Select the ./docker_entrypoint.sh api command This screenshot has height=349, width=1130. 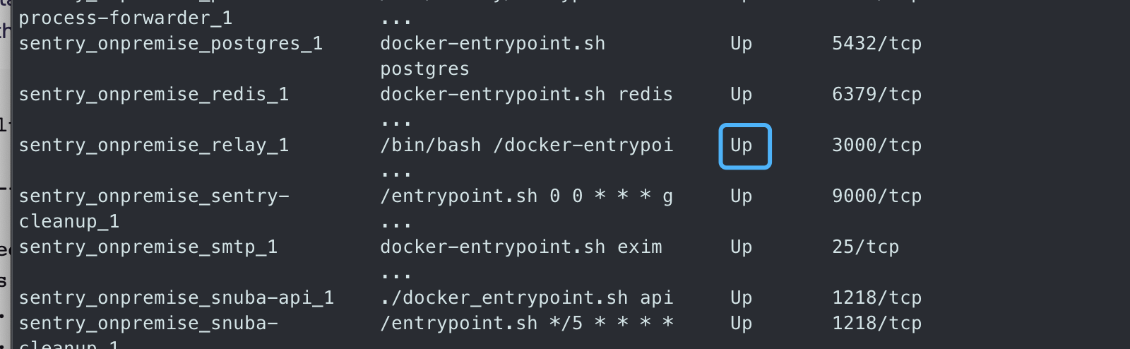[x=526, y=298]
